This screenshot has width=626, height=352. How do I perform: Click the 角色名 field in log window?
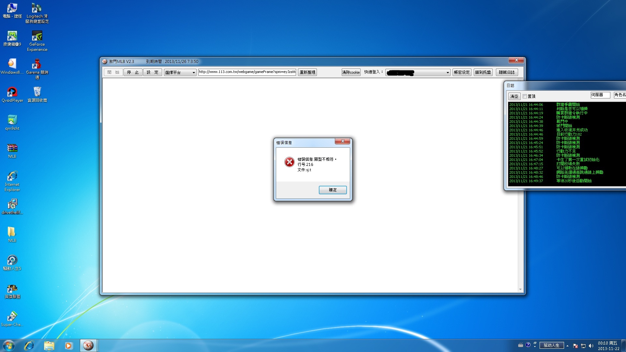(620, 95)
